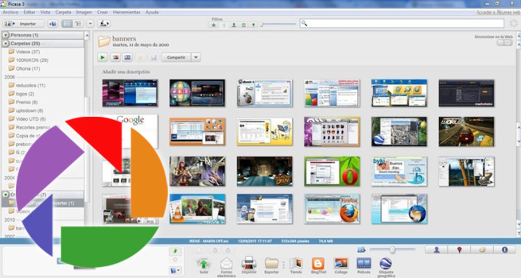Open the face/people manager toolbar icon
This screenshot has height=278, width=521.
pyautogui.click(x=104, y=24)
